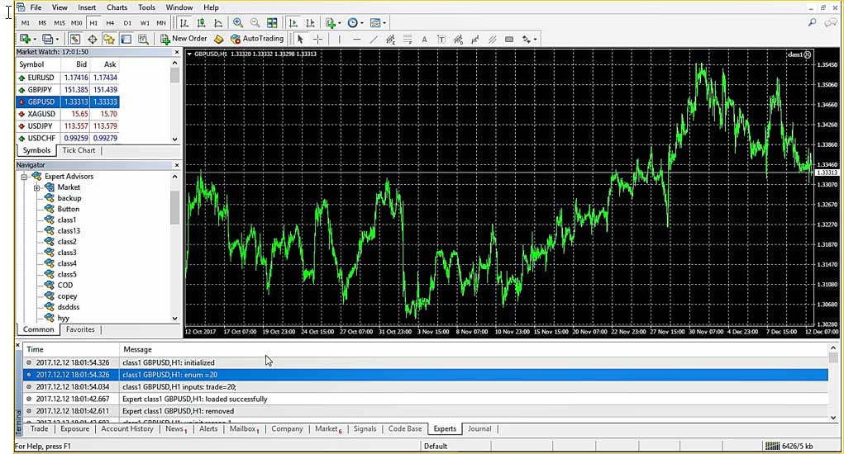Toggle the Market Watch window icon
The height and width of the screenshot is (454, 844).
[75, 39]
